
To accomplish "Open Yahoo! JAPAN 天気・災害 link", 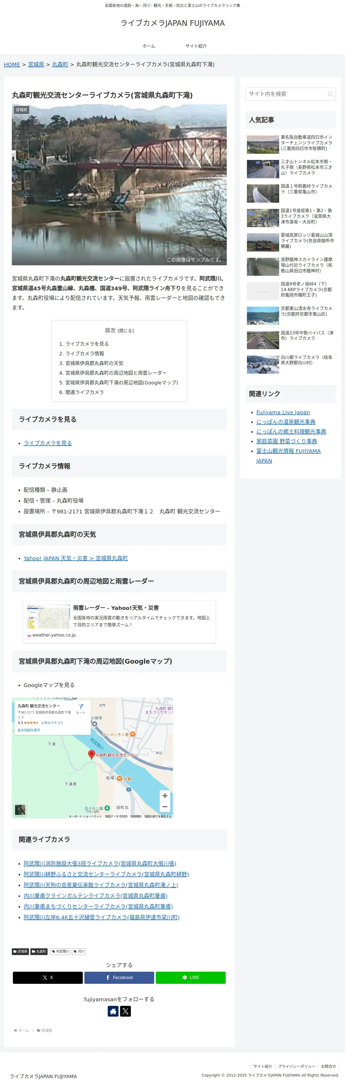I will (76, 558).
